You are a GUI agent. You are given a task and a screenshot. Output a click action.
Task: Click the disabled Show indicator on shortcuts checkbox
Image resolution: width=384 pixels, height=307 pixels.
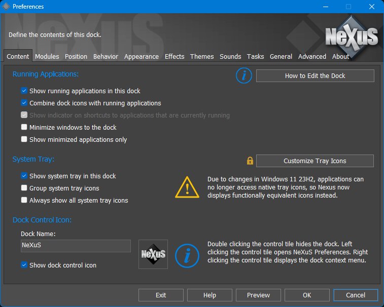coord(24,115)
